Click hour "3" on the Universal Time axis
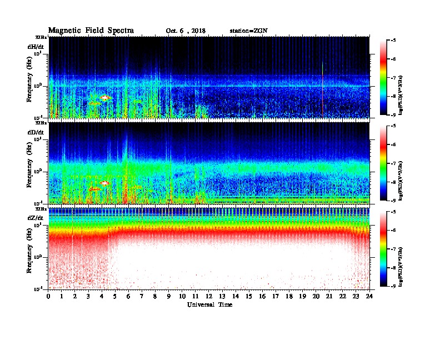Image resolution: width=440 pixels, height=340 pixels. (x=89, y=296)
